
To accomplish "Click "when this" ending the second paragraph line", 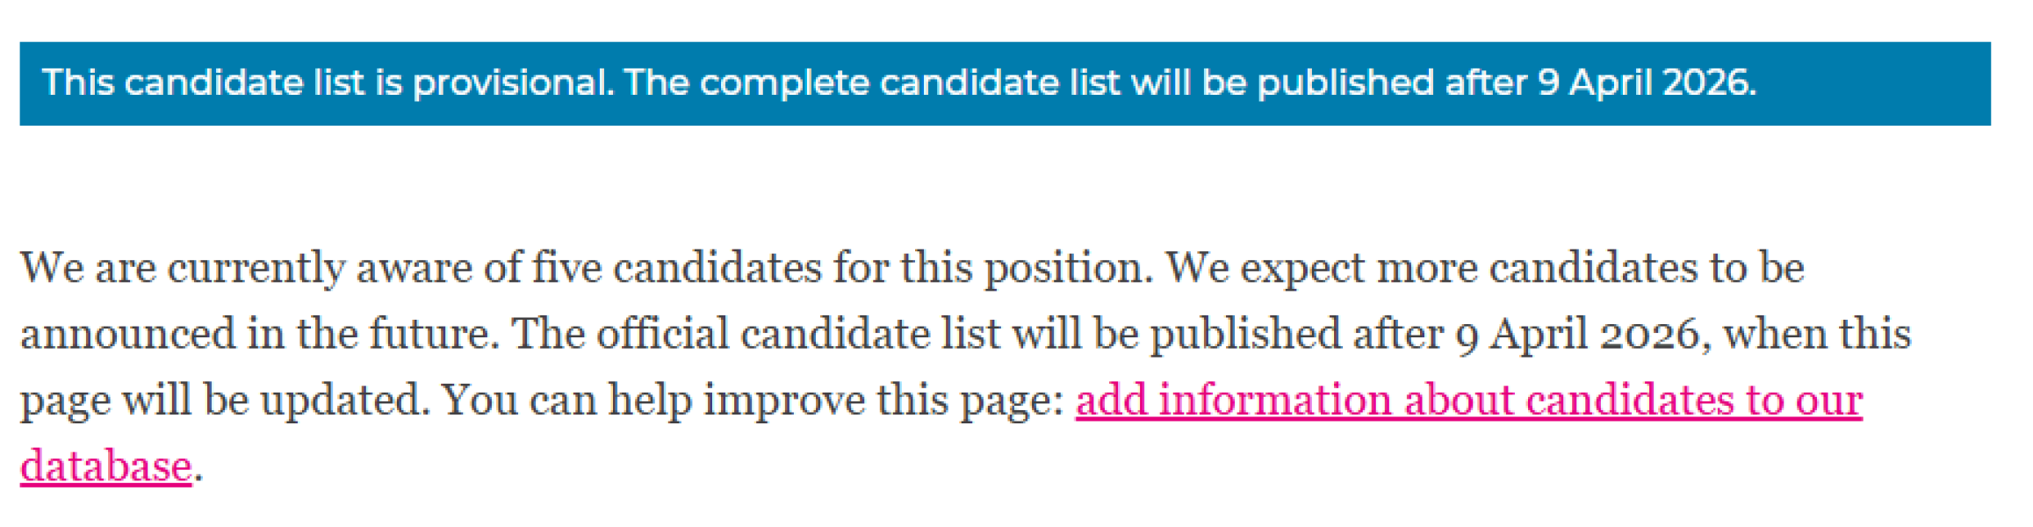I will coord(1817,335).
